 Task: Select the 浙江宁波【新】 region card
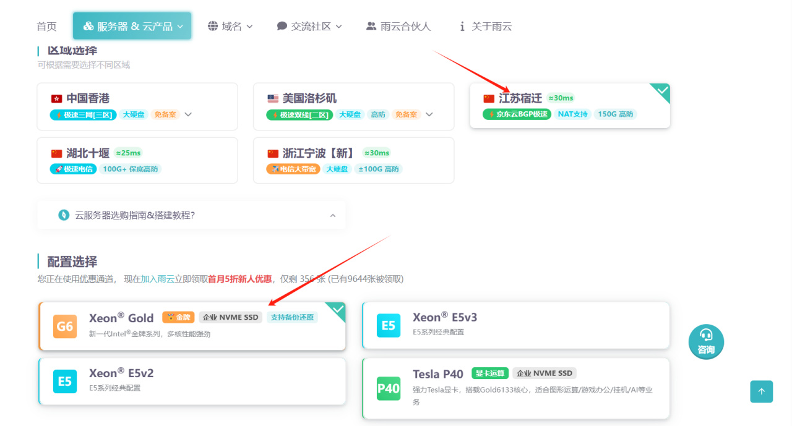click(353, 160)
